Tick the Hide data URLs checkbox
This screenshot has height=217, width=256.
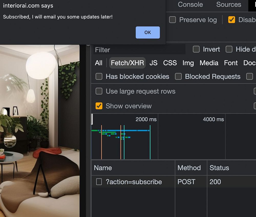(x=229, y=49)
